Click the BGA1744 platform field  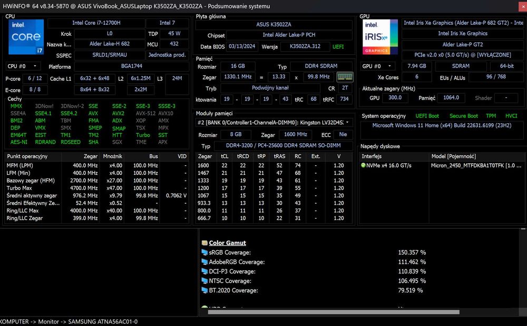click(131, 66)
